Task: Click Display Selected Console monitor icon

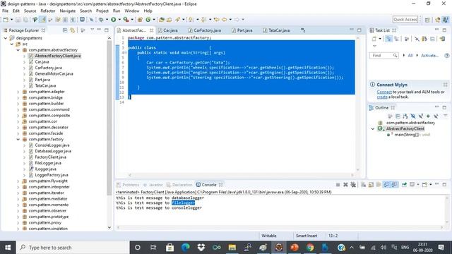Action: [x=412, y=185]
